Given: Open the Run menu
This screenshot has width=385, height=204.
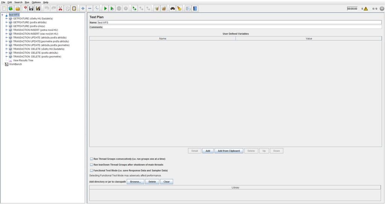Looking at the screenshot, I should tap(27, 3).
